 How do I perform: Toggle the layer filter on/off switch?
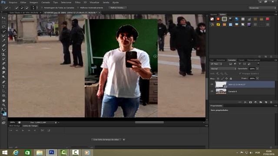click(258, 64)
